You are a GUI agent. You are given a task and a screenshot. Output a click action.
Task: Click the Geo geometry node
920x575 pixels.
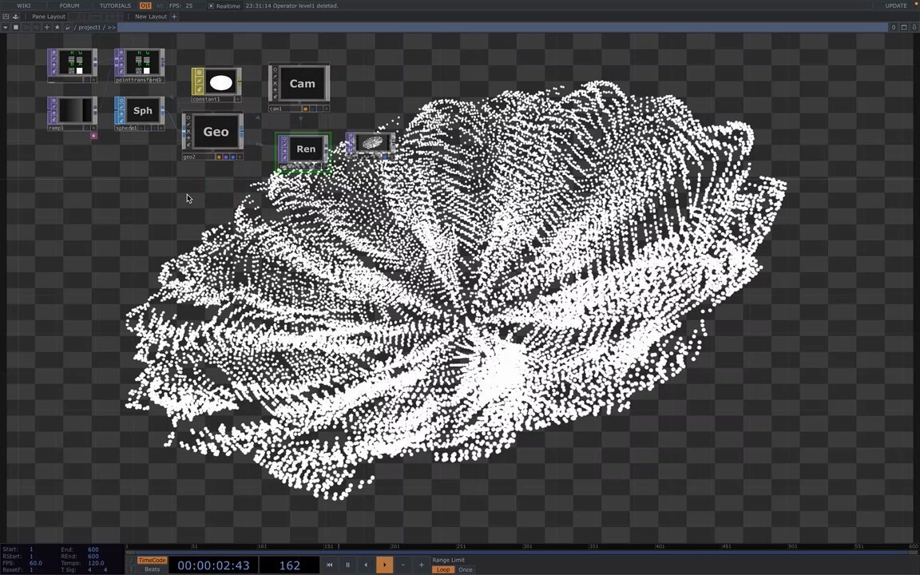pos(216,133)
